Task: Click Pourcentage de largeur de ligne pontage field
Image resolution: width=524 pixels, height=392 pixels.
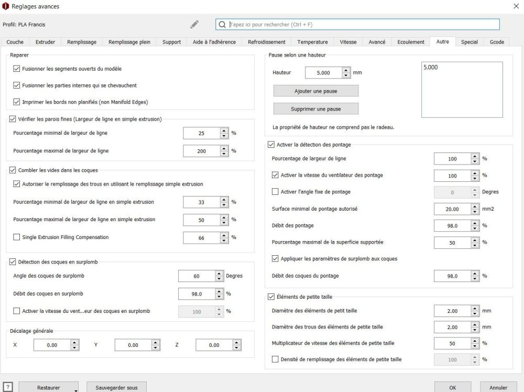Action: point(453,159)
